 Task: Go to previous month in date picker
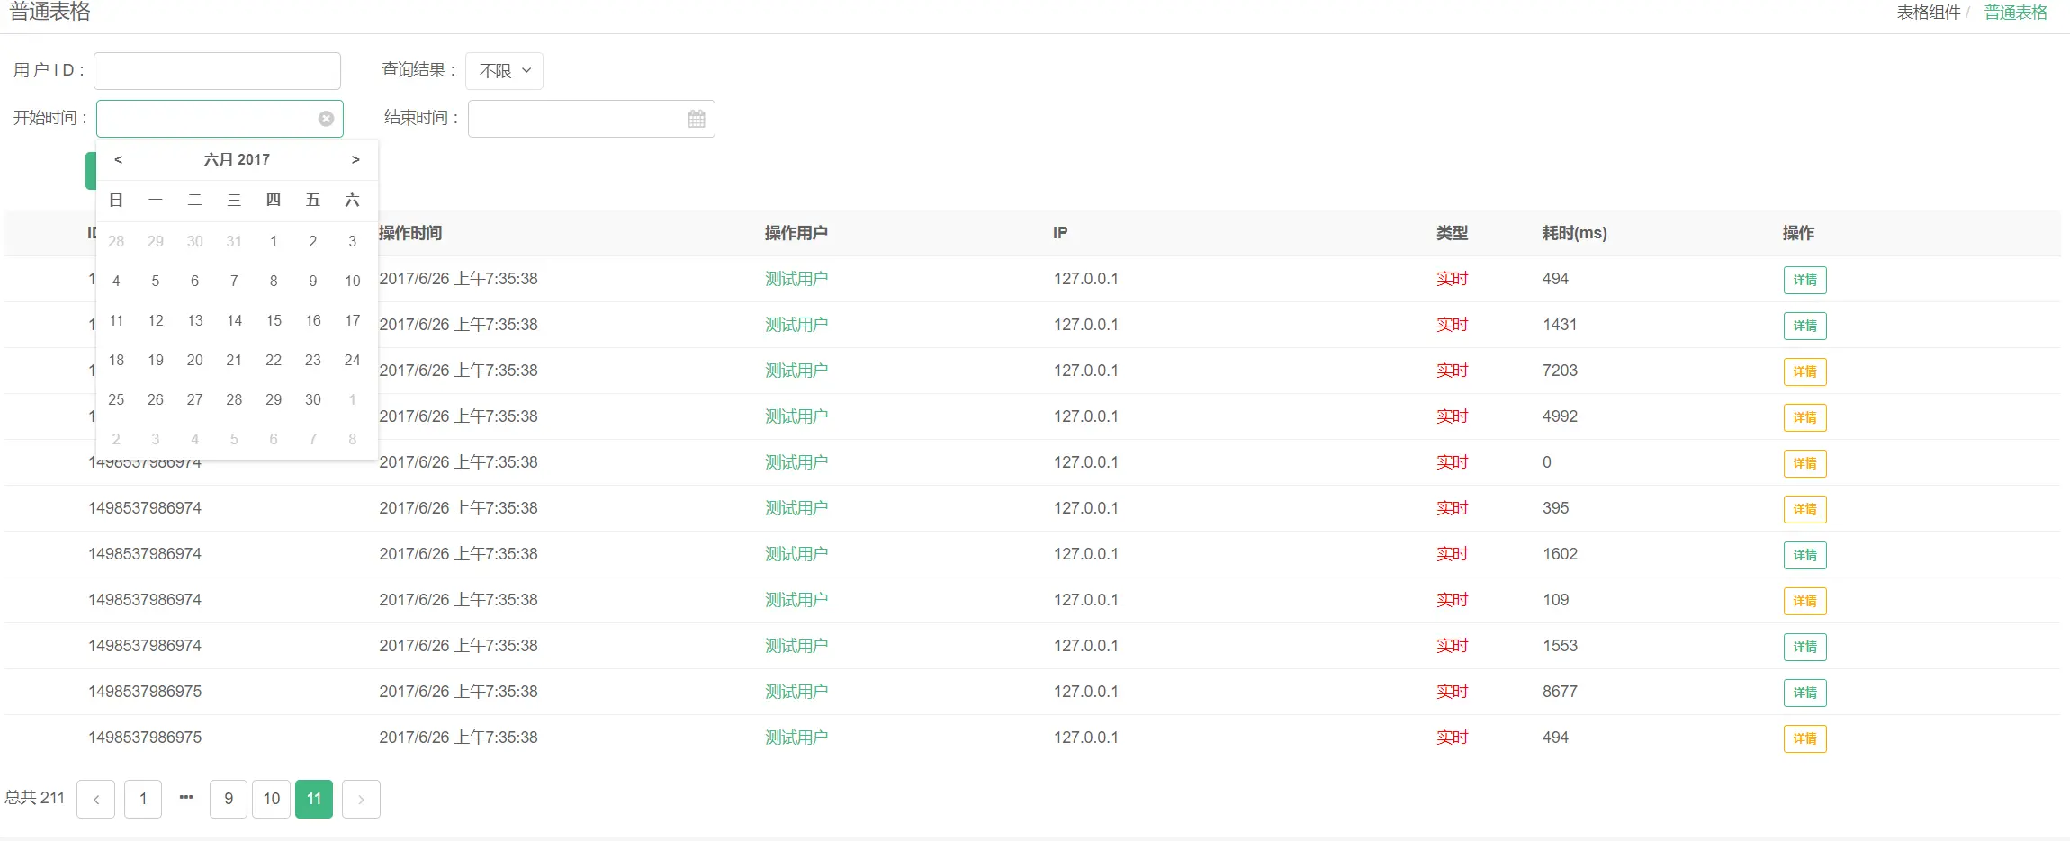point(118,159)
